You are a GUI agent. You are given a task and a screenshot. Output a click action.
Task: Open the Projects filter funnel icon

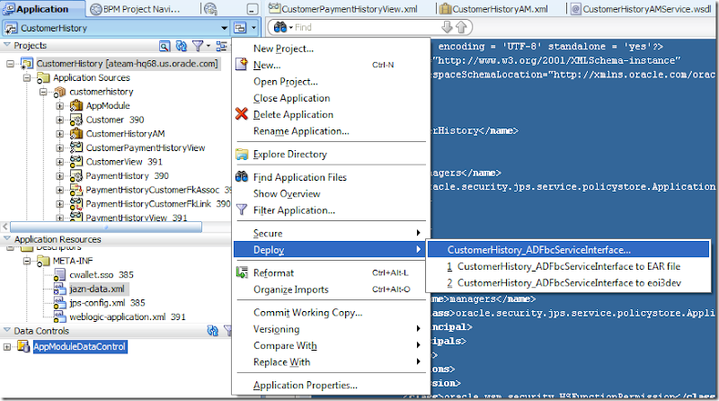click(x=198, y=46)
